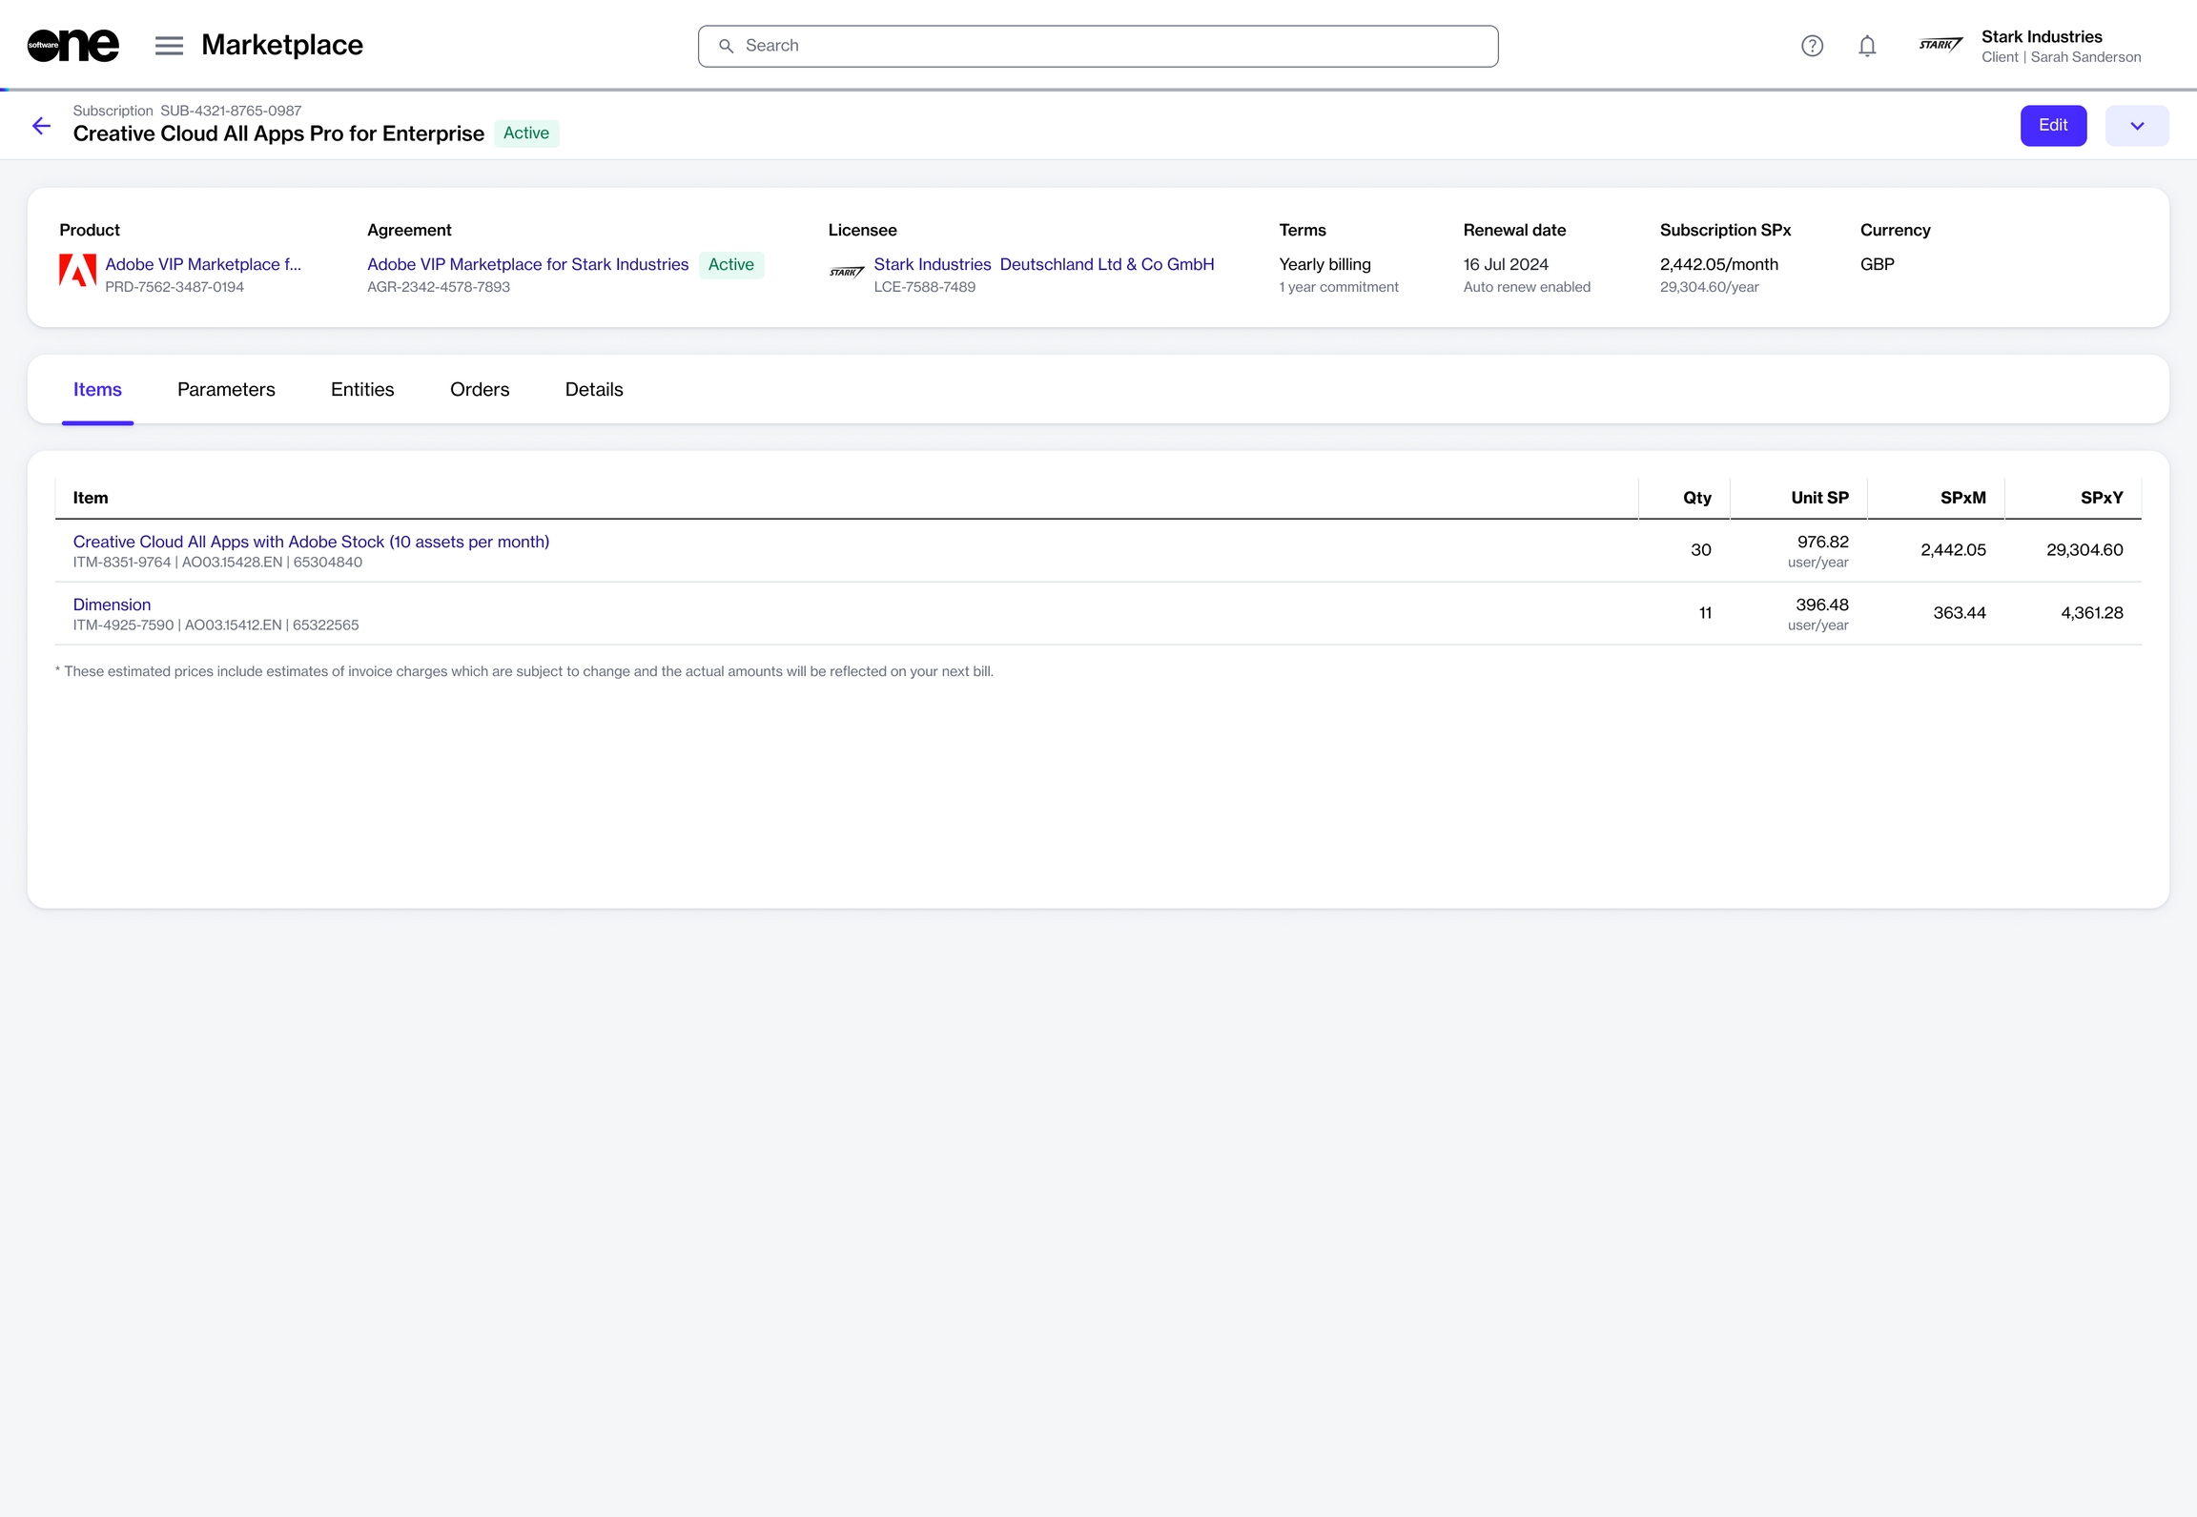
Task: Open the Adobe VIP Marketplace product link
Action: click(203, 264)
